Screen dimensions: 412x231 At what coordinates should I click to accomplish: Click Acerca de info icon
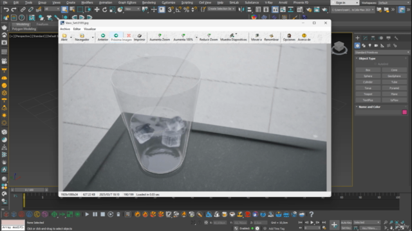pos(304,37)
